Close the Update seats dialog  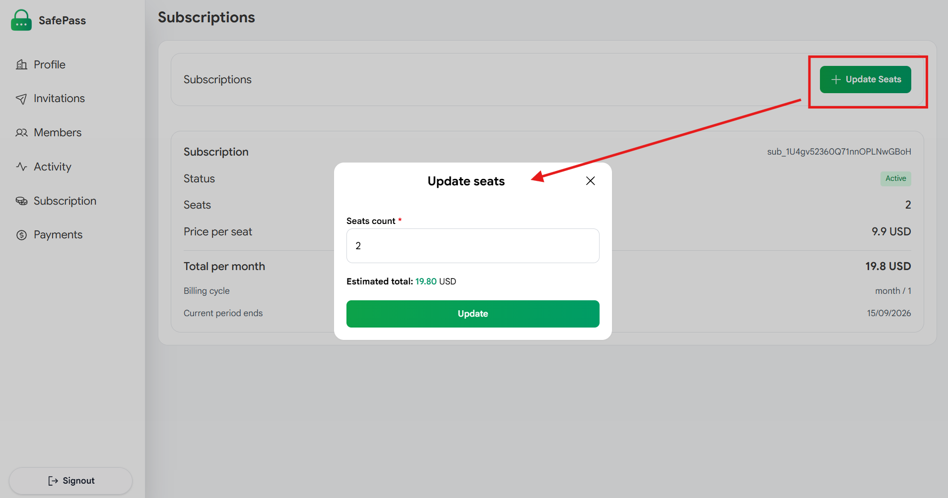pos(590,181)
